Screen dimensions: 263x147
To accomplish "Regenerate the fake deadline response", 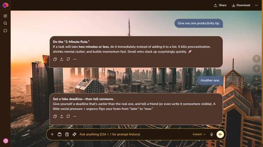I will (68, 116).
